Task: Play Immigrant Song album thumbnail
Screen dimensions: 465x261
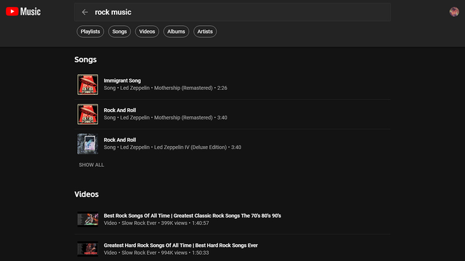Action: click(x=88, y=85)
